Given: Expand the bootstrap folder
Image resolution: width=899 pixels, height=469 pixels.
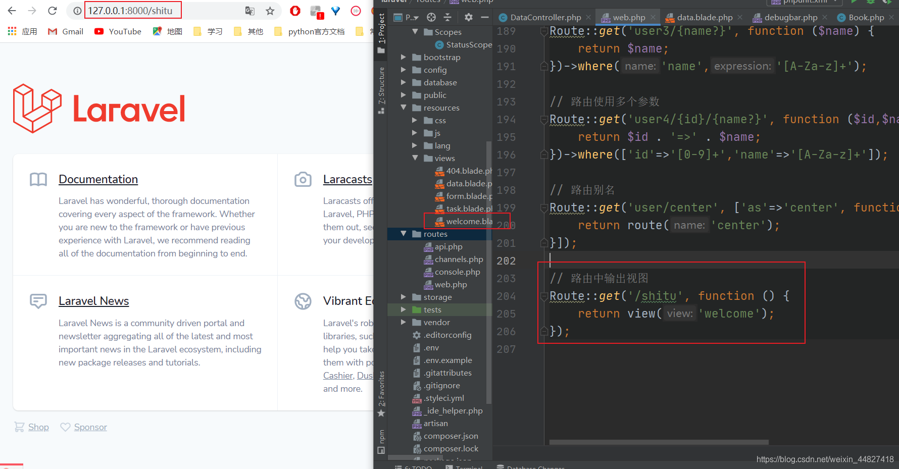Looking at the screenshot, I should coord(403,57).
